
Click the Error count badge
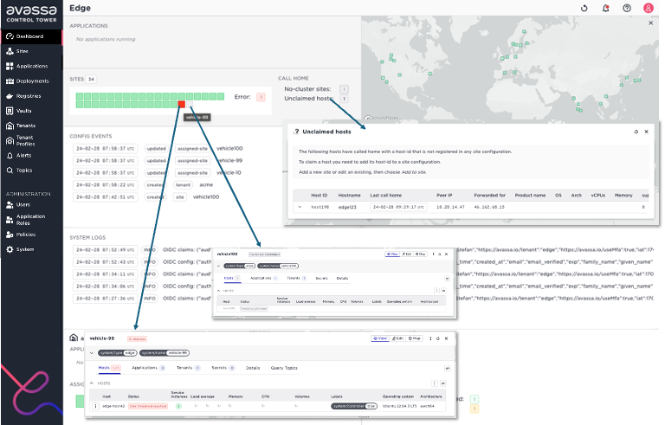pyautogui.click(x=261, y=97)
